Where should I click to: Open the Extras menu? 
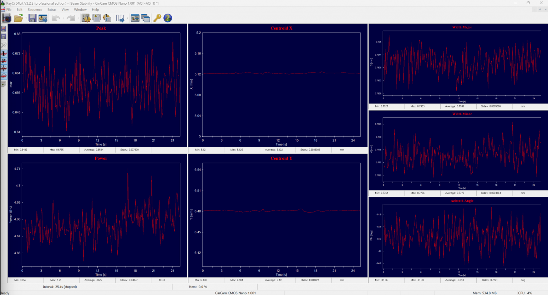(x=51, y=10)
